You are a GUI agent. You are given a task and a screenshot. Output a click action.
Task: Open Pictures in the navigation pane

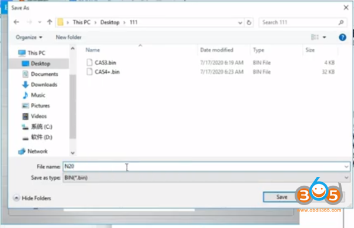(40, 106)
